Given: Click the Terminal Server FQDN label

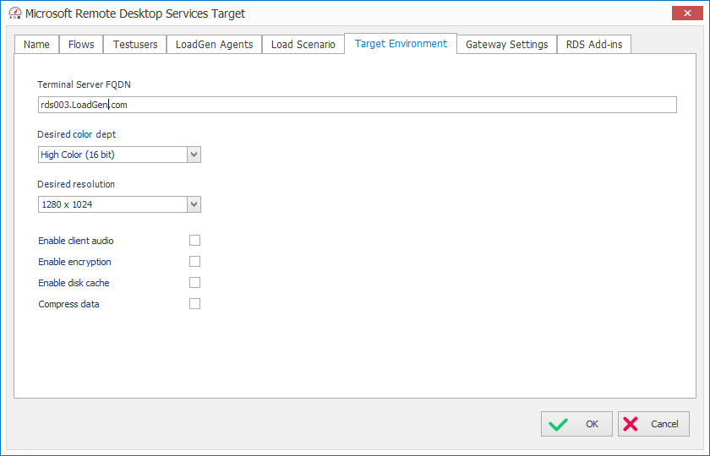Looking at the screenshot, I should tap(85, 84).
